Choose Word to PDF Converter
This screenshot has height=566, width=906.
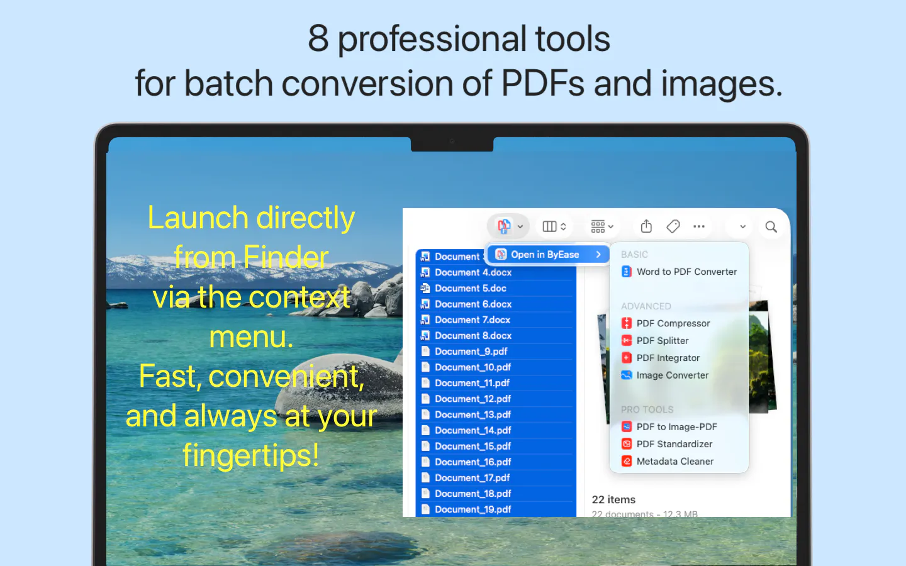pyautogui.click(x=679, y=272)
